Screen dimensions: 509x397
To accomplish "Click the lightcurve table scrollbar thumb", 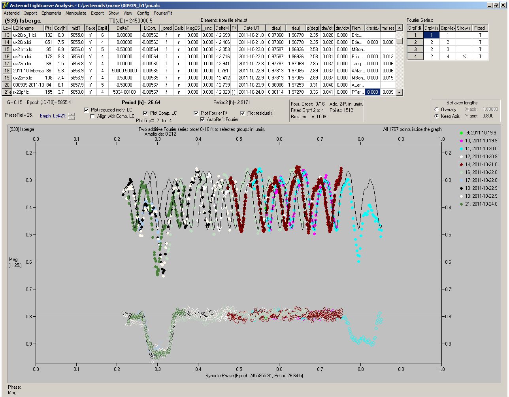I will pyautogui.click(x=400, y=41).
